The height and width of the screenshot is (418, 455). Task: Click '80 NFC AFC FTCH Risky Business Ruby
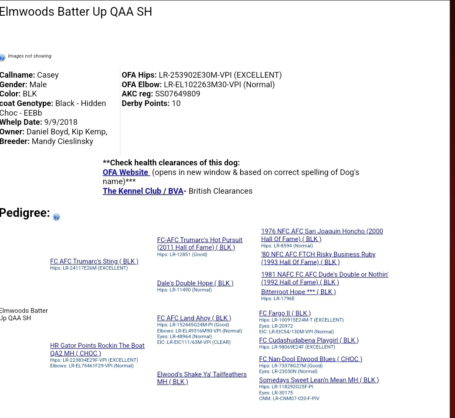318,254
